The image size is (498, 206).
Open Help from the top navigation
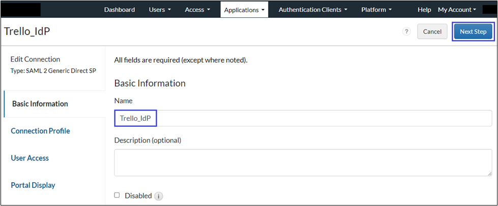pos(424,10)
